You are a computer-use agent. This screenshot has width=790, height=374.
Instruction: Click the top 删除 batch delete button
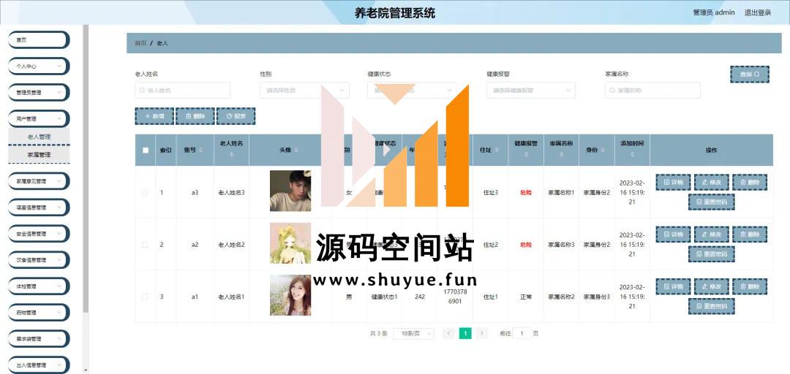pyautogui.click(x=195, y=115)
